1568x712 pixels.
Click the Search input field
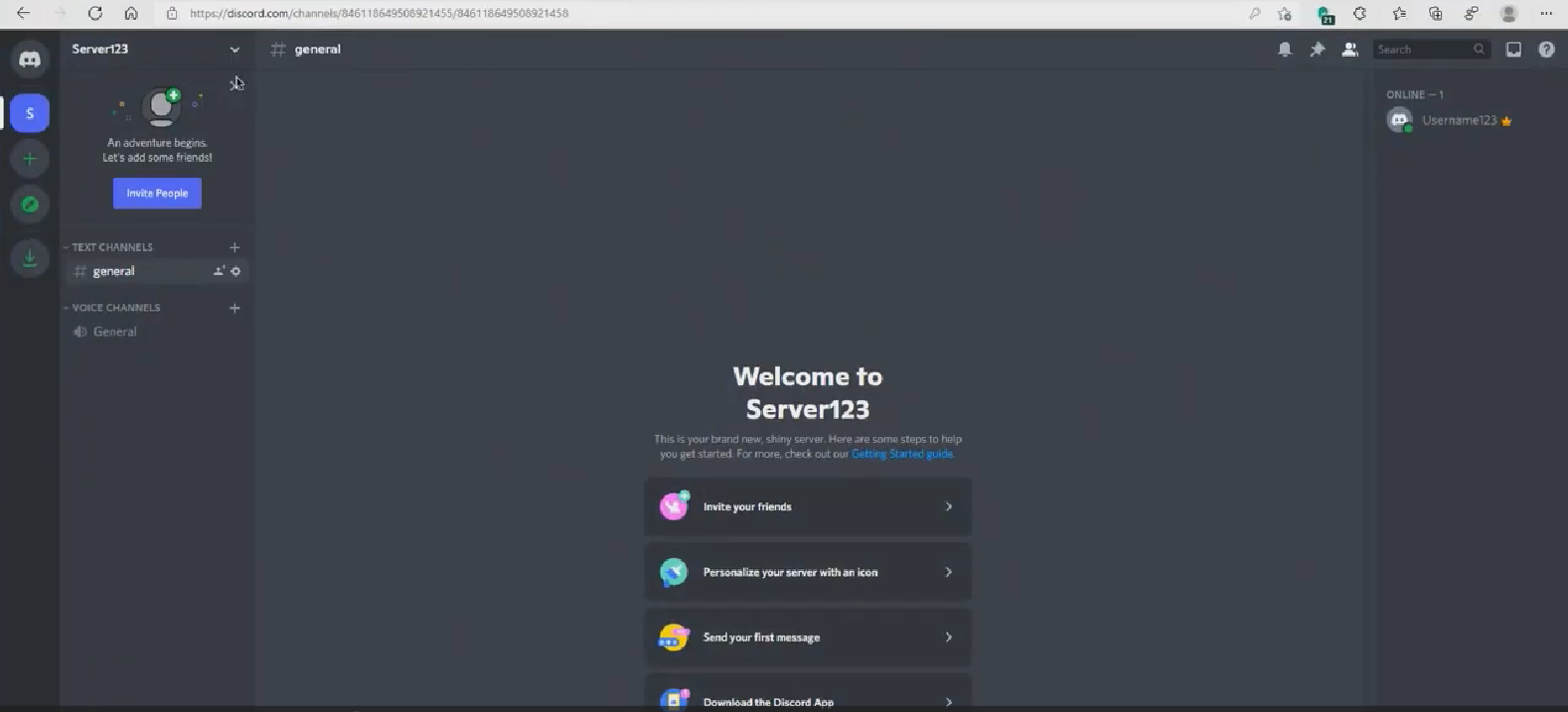[x=1423, y=50]
